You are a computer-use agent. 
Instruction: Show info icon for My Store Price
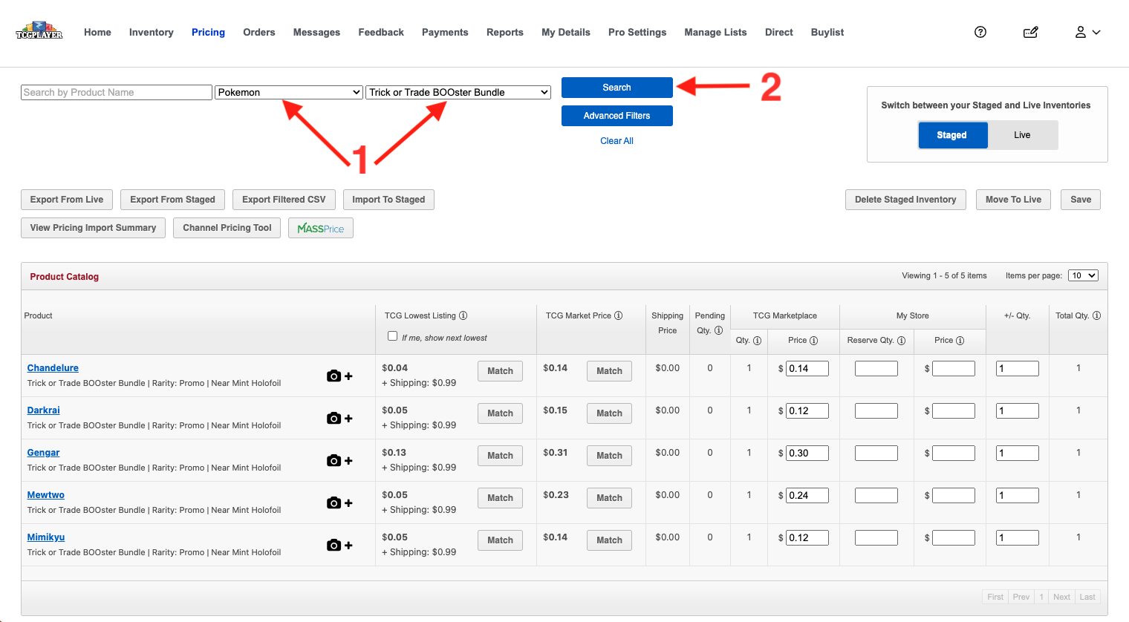tap(960, 341)
